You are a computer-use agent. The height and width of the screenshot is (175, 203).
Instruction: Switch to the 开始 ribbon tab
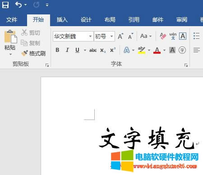[x=38, y=20]
